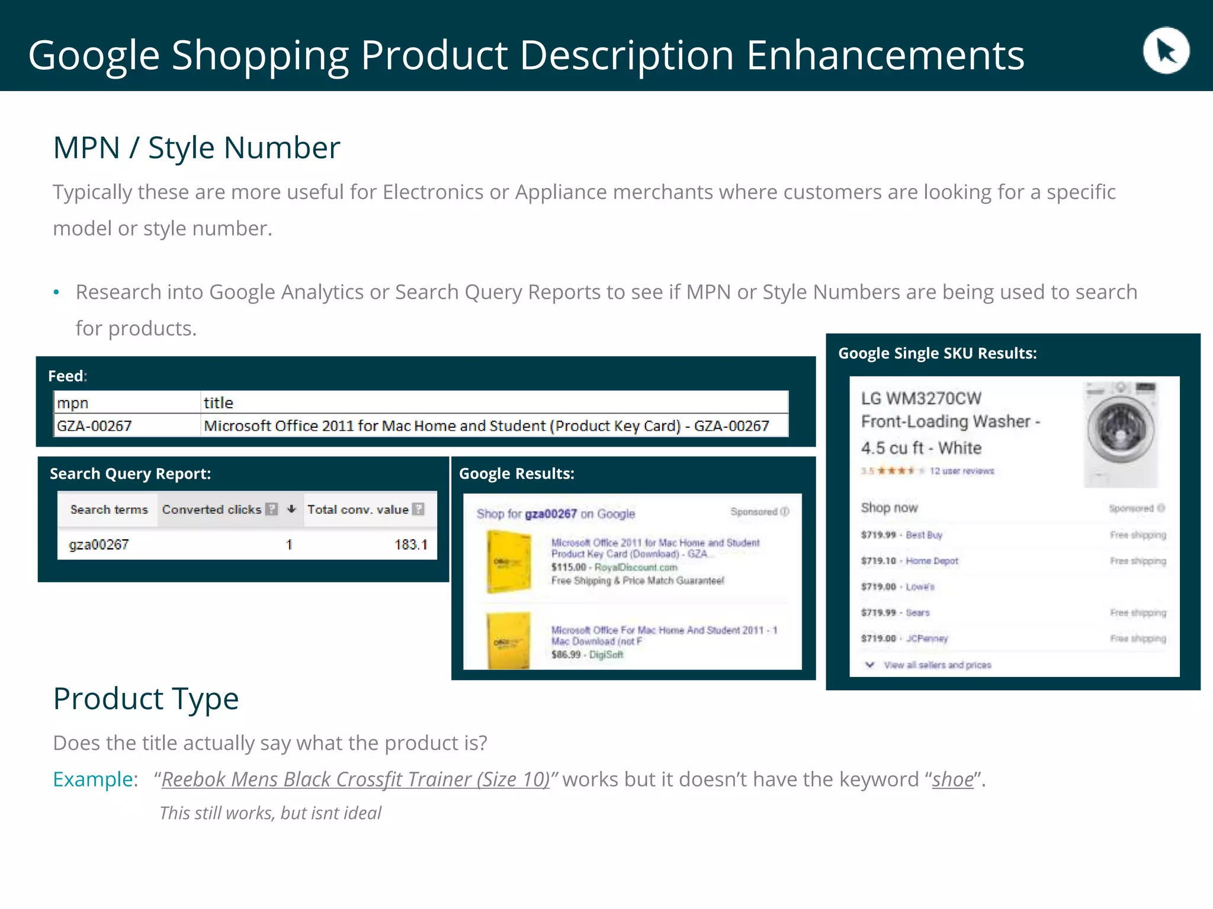This screenshot has width=1213, height=909.
Task: Click the Converted clicks help question icon
Action: coord(271,509)
